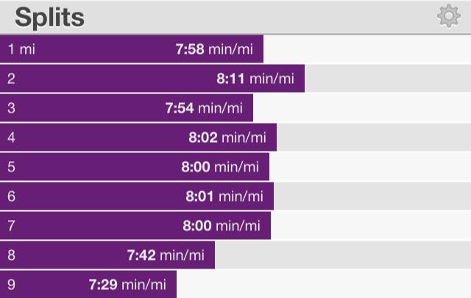Select the mile 6 split bar
This screenshot has width=471, height=298.
[137, 196]
